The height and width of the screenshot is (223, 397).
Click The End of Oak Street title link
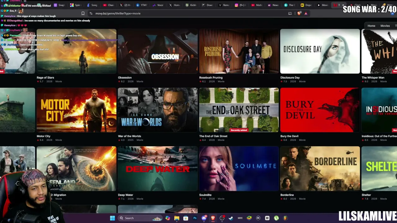[213, 136]
